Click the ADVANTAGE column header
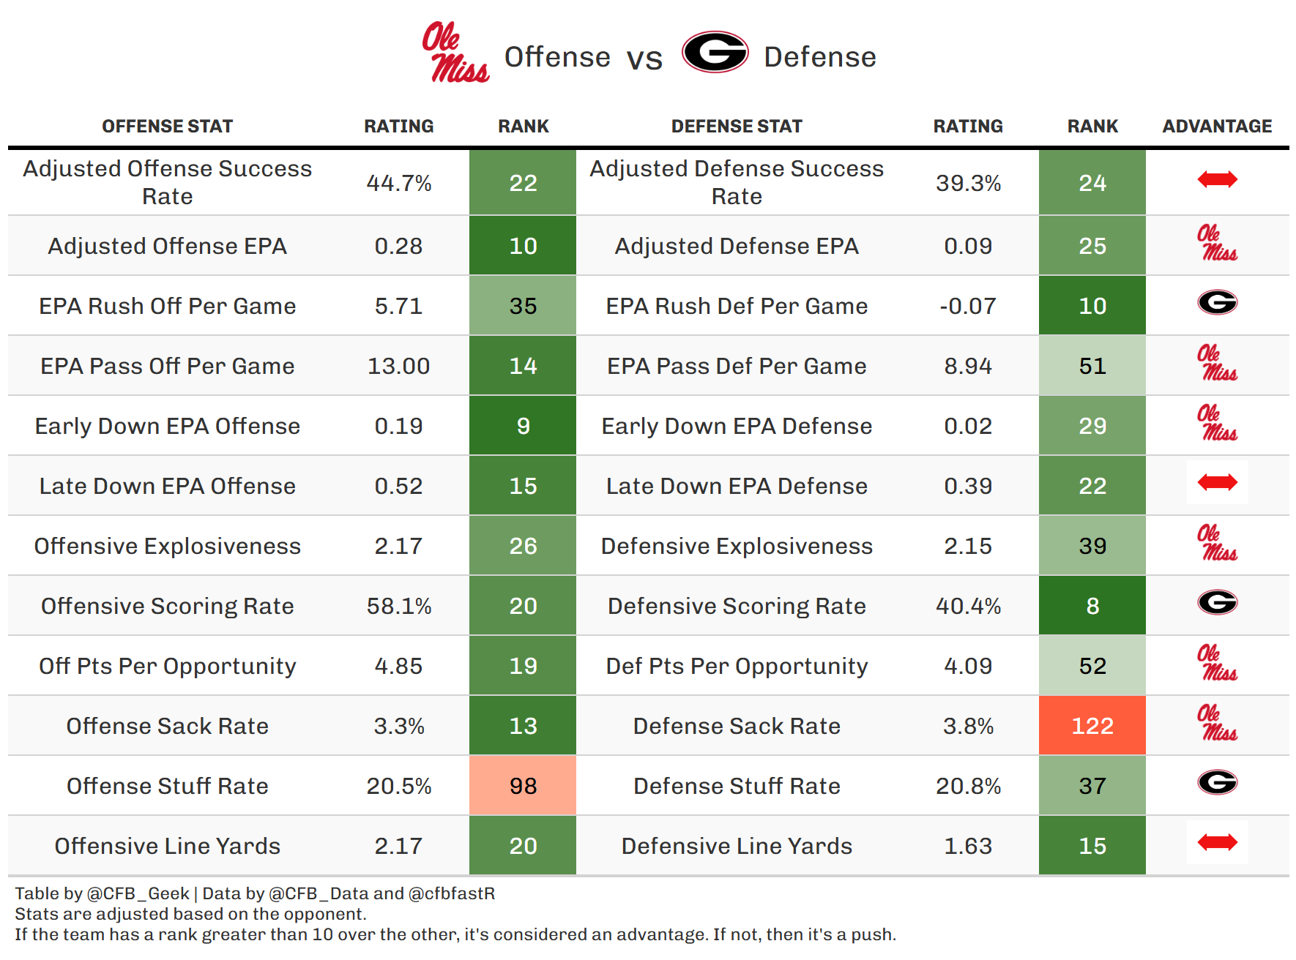 (x=1217, y=127)
